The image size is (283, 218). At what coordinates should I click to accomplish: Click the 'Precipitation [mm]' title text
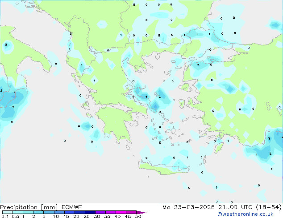pos(29,207)
